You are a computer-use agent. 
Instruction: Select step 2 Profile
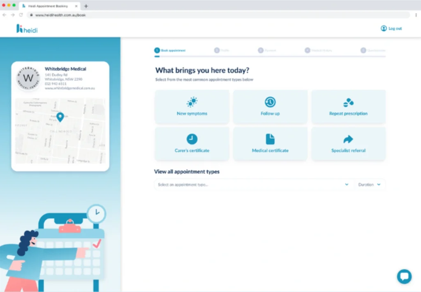(x=222, y=50)
